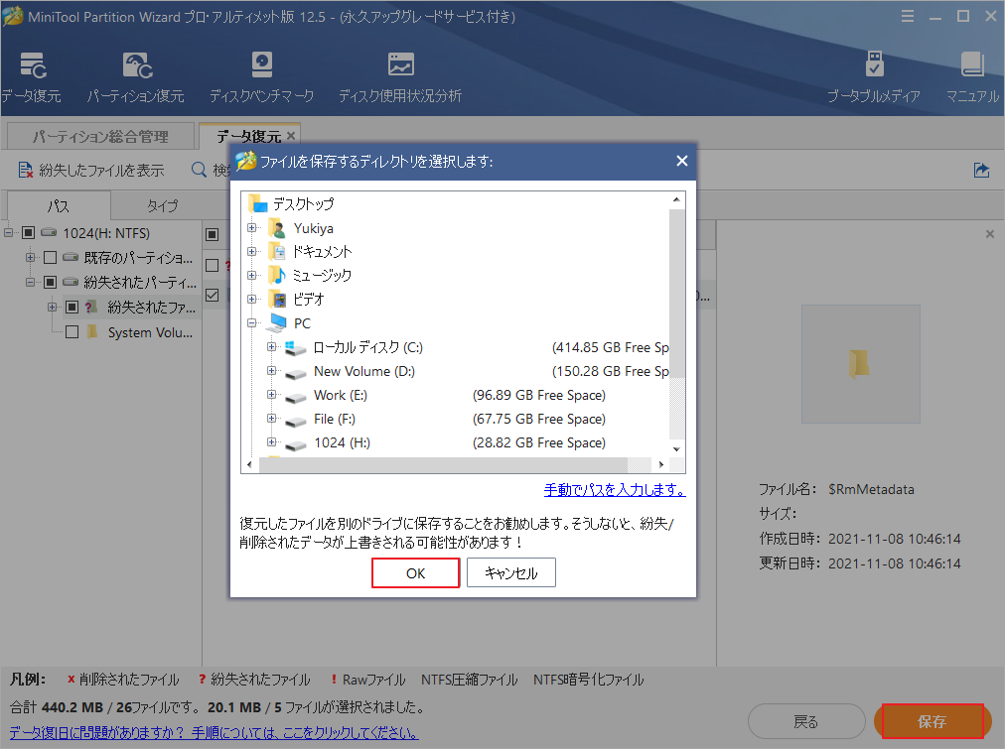Collapse the PC node in the dialog
1005x749 pixels.
click(253, 323)
